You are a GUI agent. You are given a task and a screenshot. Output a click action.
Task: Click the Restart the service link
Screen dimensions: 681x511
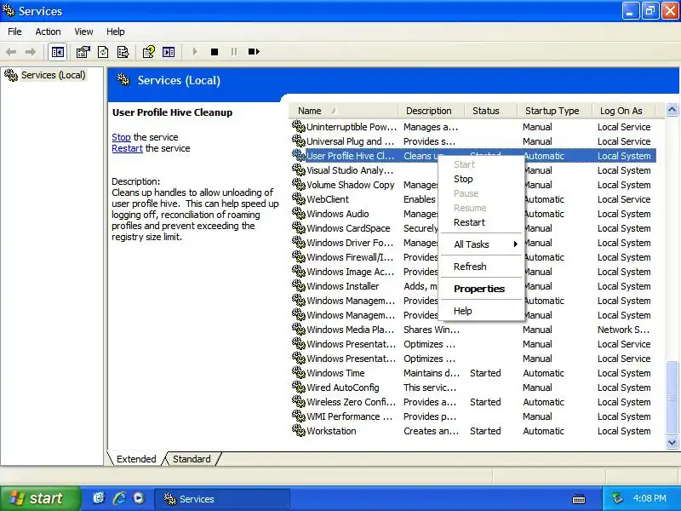tap(127, 148)
